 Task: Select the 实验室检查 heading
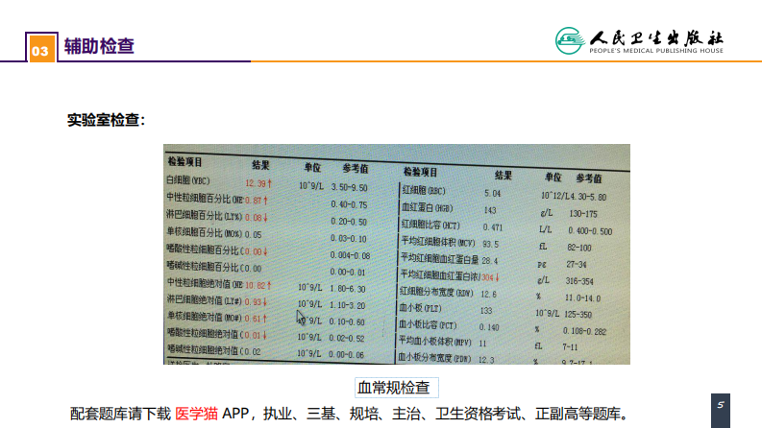point(106,120)
